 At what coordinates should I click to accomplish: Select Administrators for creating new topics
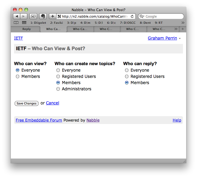[x=58, y=89]
